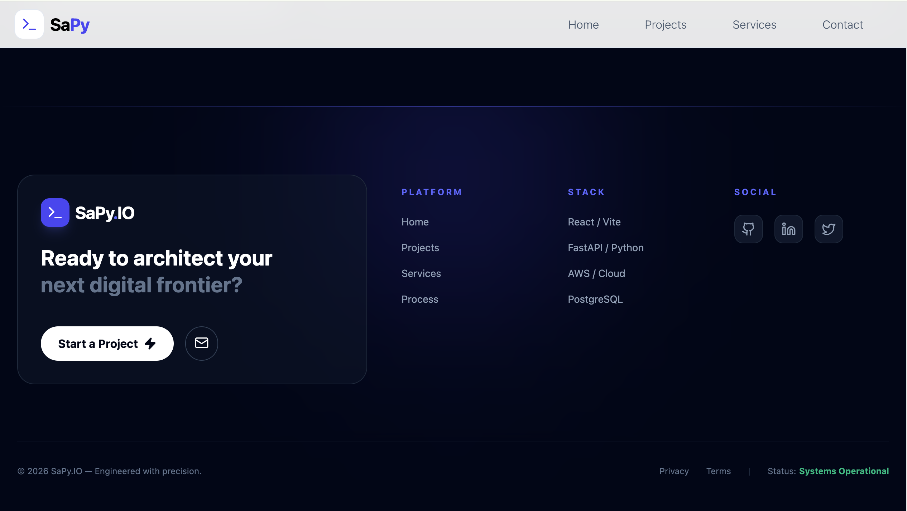Click the envelope email icon button

(x=202, y=344)
